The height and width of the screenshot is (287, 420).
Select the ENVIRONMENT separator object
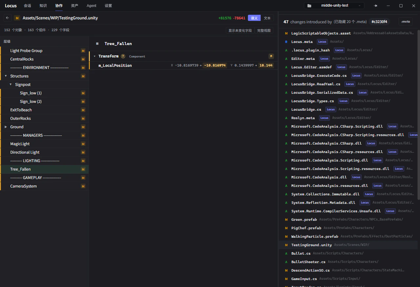tap(44, 68)
